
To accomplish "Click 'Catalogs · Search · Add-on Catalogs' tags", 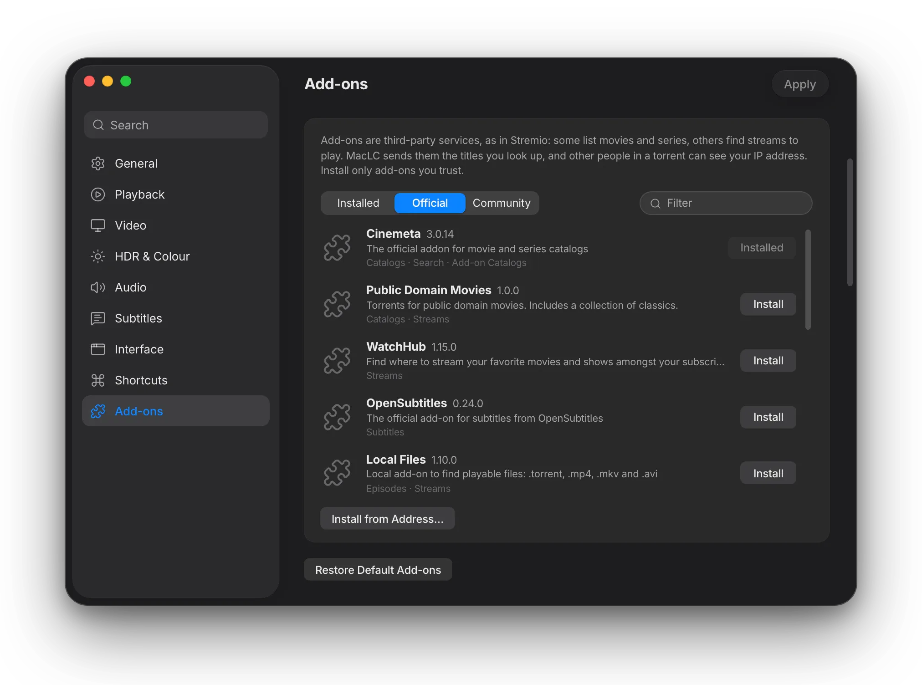I will (446, 263).
